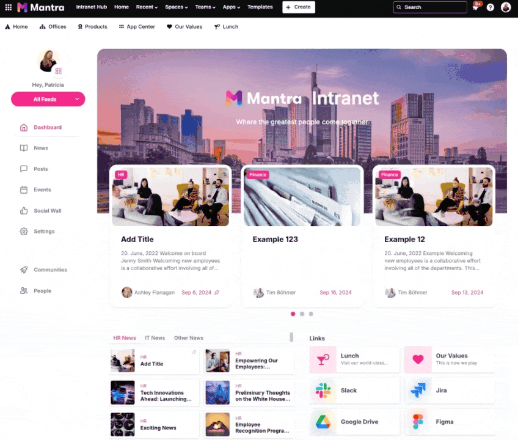Open the Intranet Hub menu item
Screen dimensions: 518x440
[91, 7]
